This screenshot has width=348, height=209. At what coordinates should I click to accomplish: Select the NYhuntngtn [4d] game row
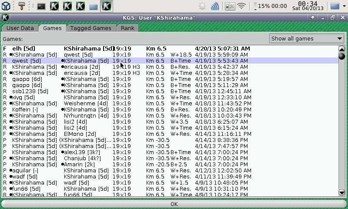170,116
